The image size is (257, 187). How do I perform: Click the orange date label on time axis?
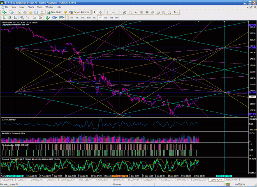(x=120, y=176)
